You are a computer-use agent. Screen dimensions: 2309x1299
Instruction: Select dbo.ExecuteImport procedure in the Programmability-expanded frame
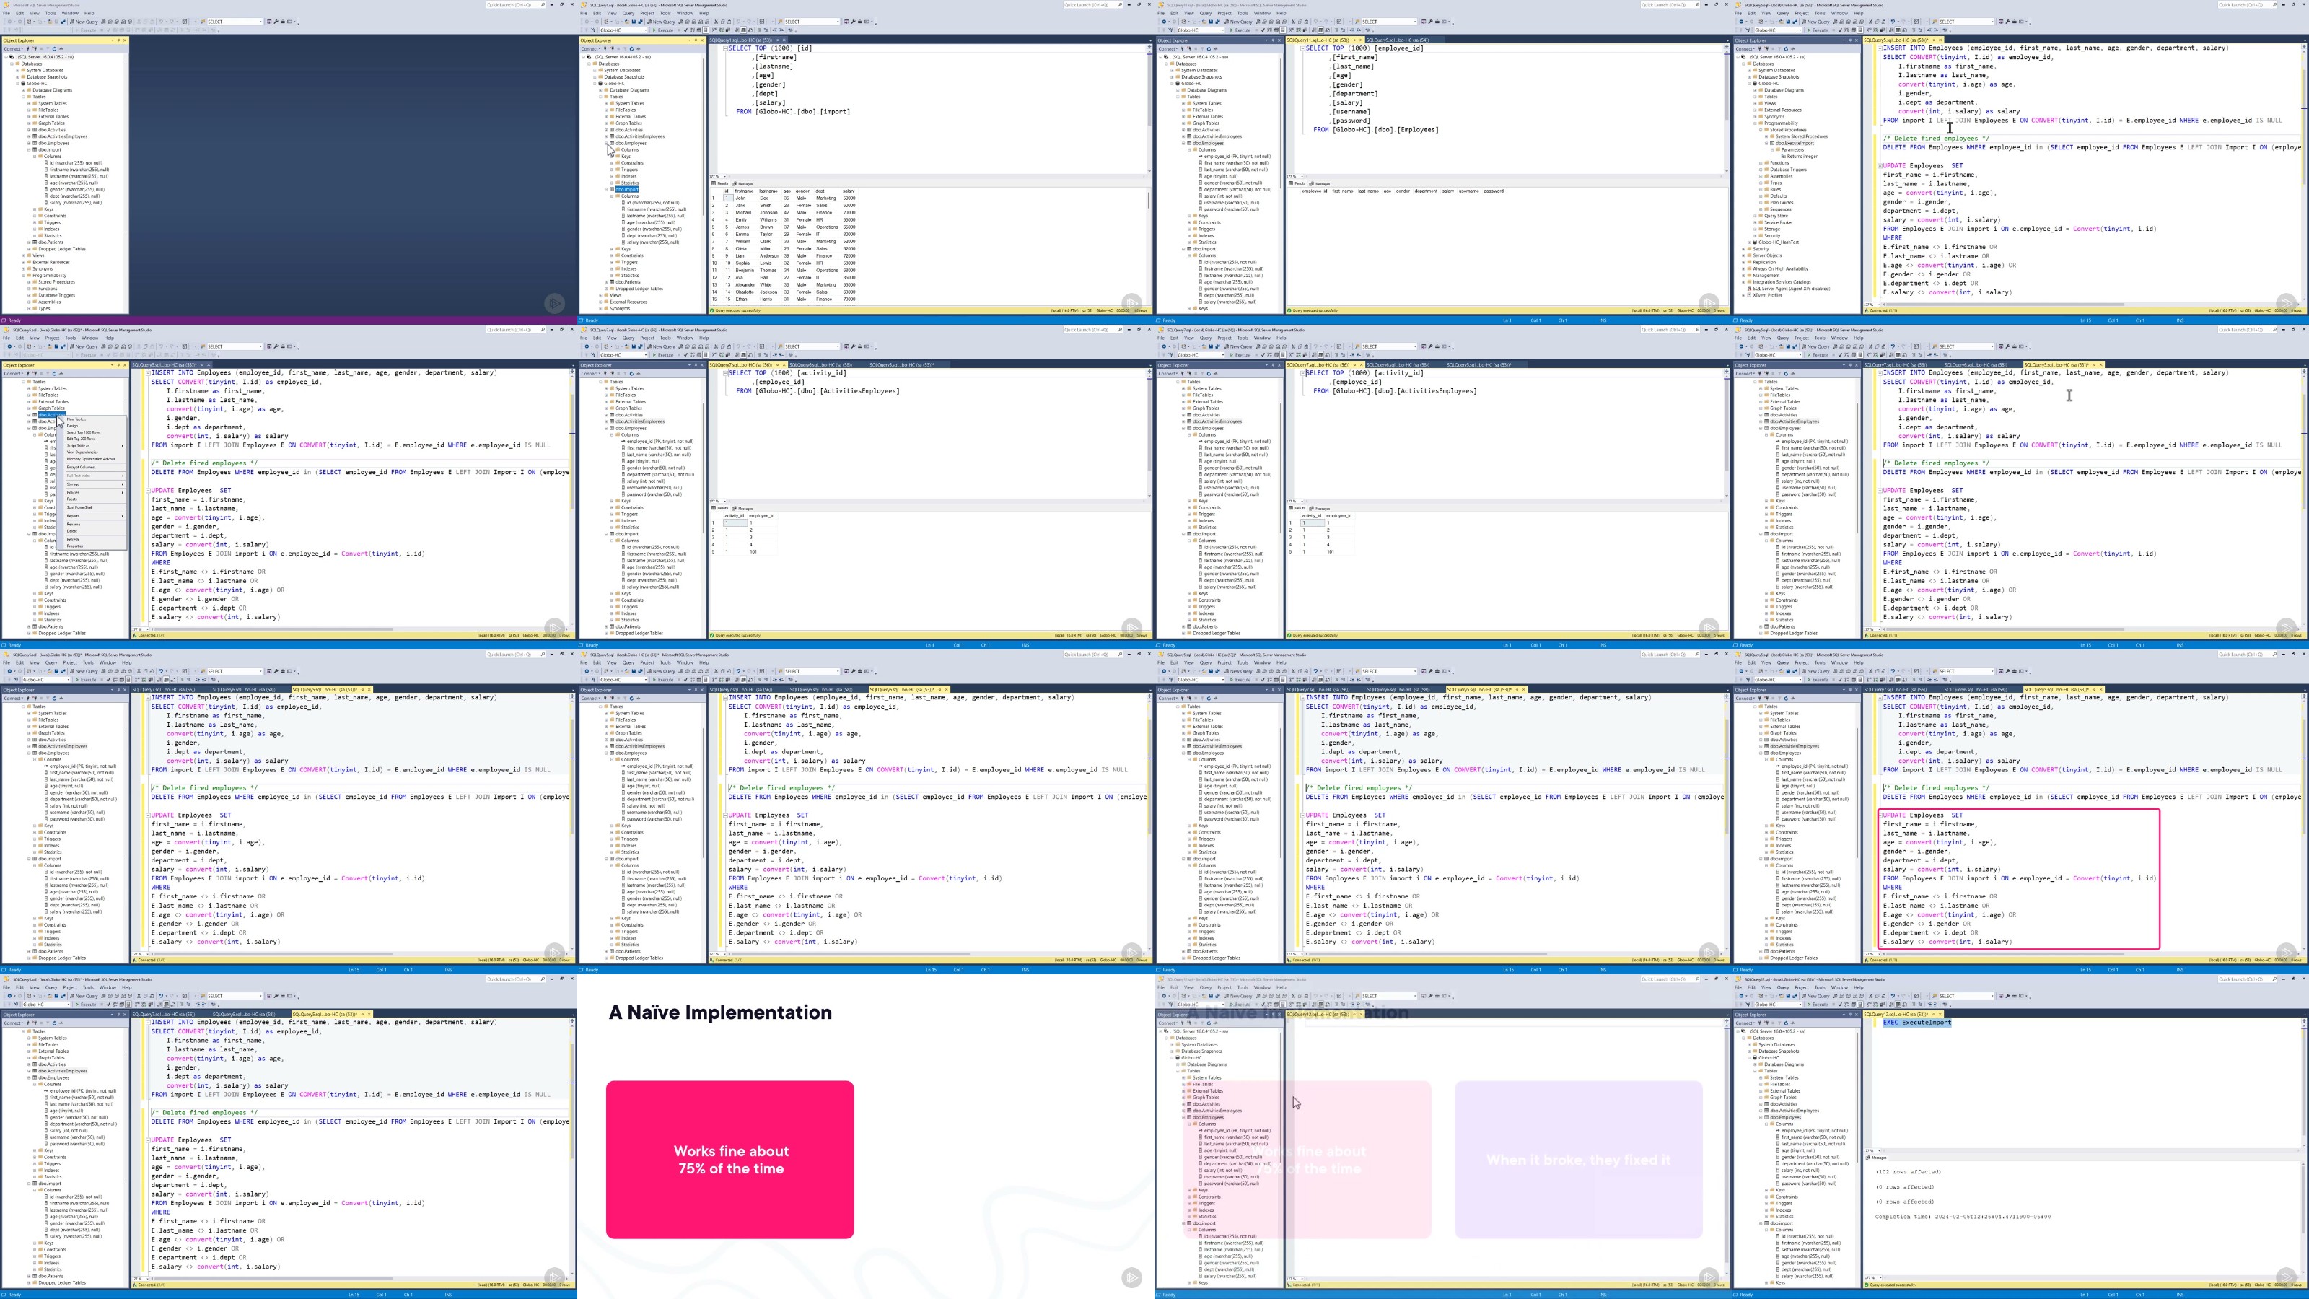point(1795,144)
